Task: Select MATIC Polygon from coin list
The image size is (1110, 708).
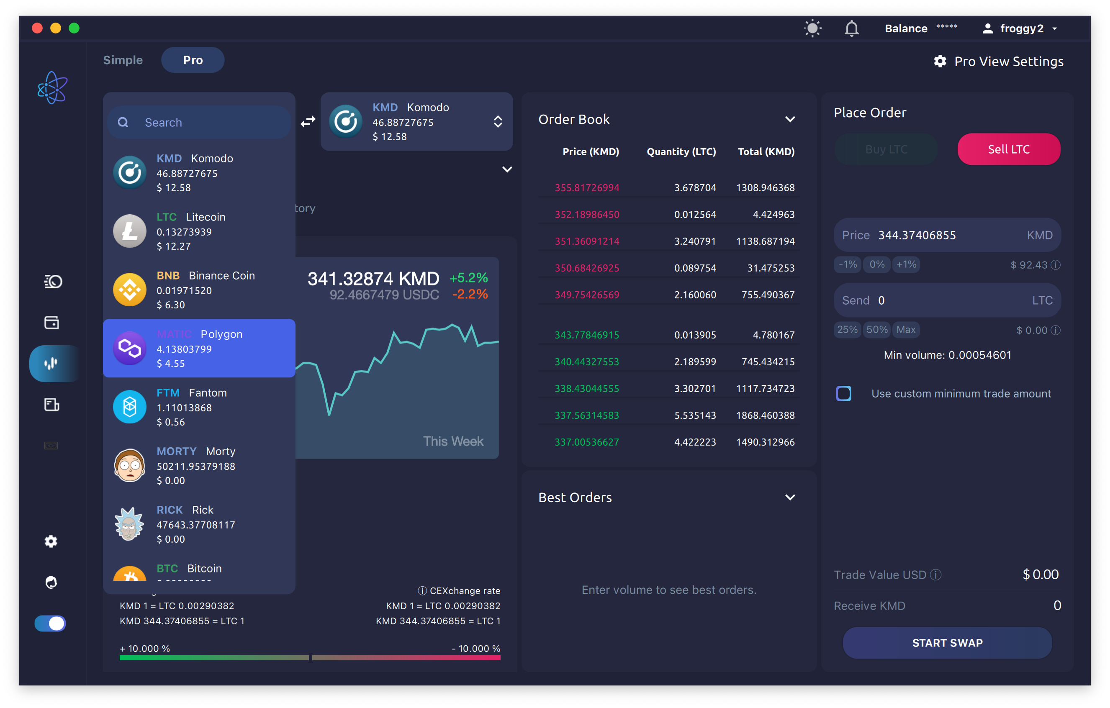Action: pyautogui.click(x=199, y=348)
